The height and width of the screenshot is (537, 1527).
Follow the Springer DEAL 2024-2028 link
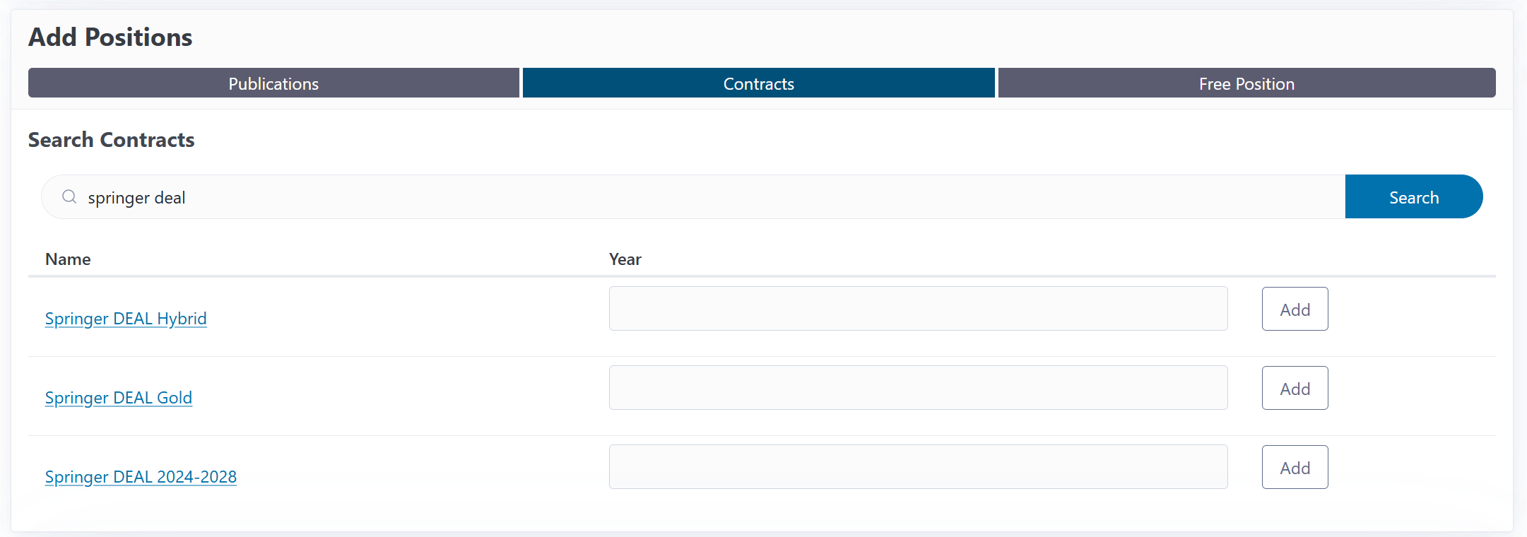pos(141,477)
